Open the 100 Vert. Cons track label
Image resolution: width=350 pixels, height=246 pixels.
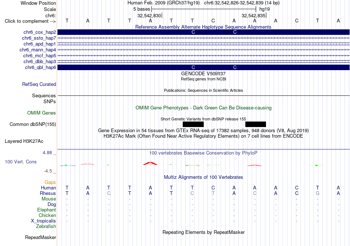(x=21, y=162)
